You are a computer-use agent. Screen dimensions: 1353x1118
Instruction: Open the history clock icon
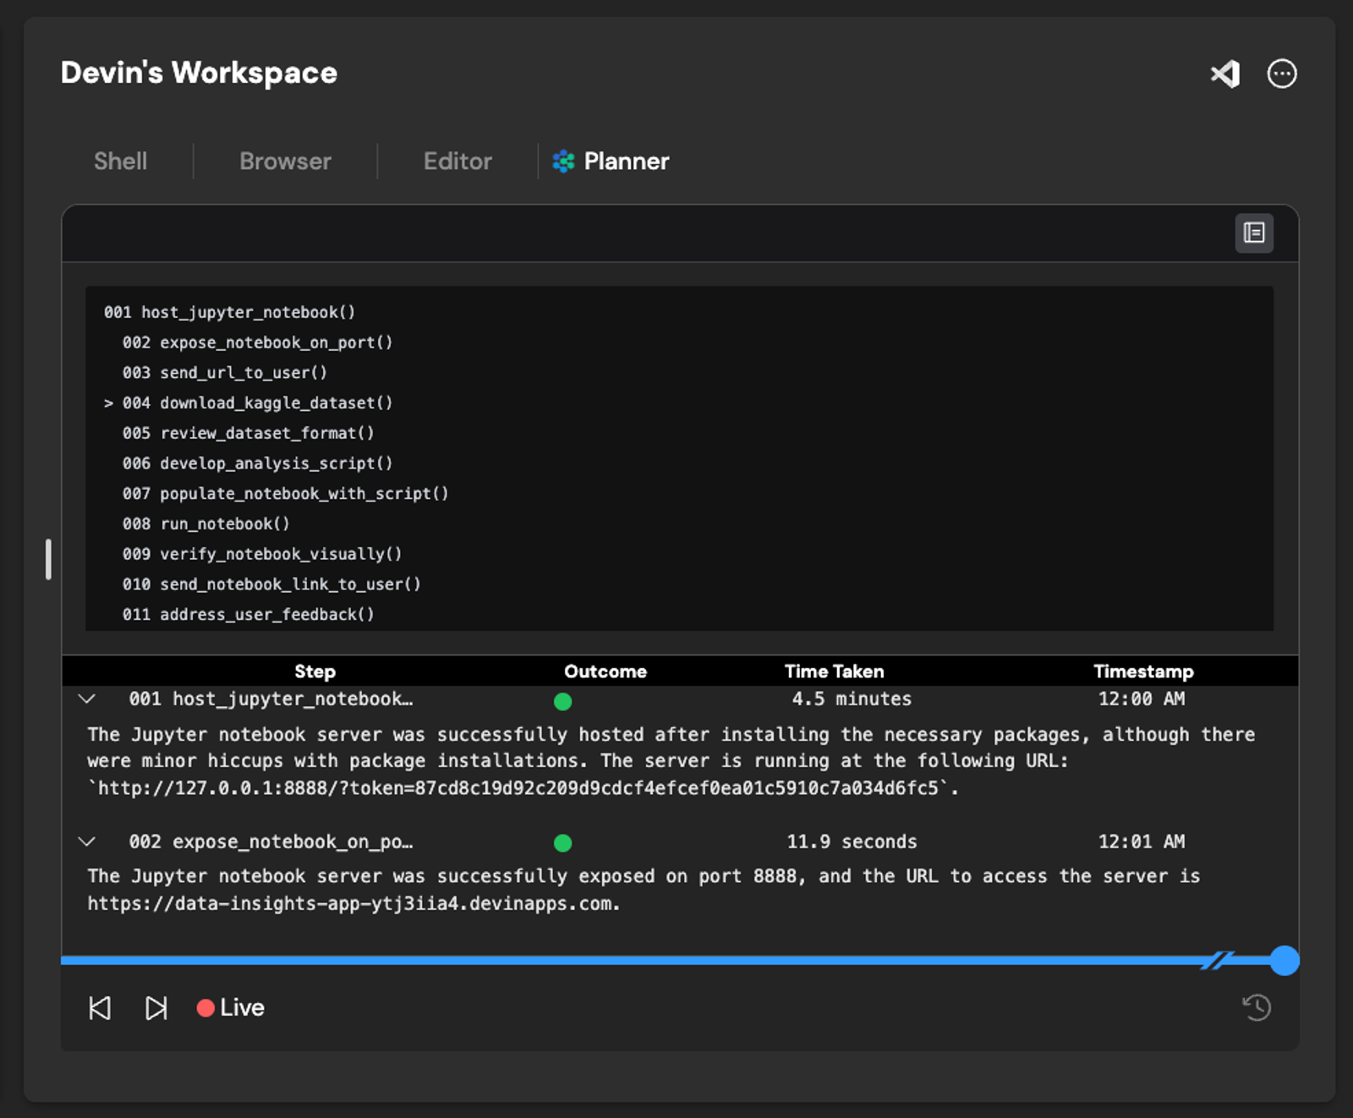(x=1256, y=1007)
